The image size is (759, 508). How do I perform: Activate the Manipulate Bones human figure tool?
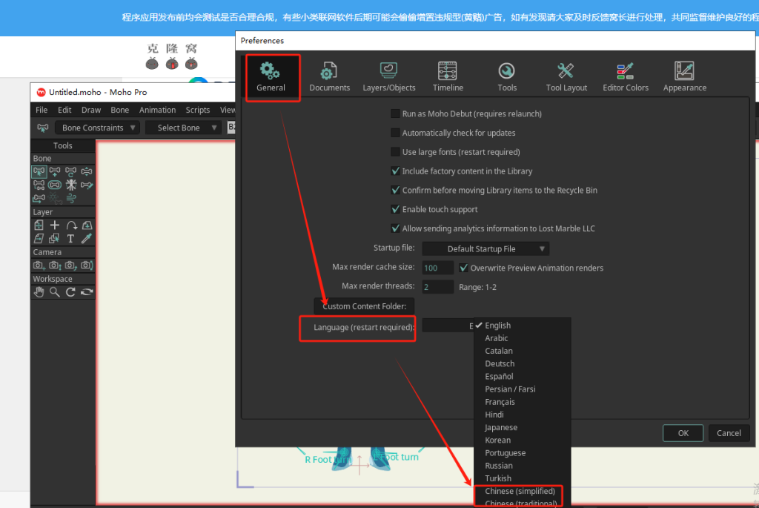pos(70,185)
